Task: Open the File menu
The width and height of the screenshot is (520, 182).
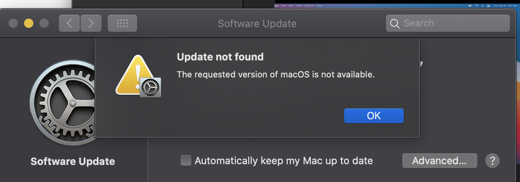Action: 284,6
